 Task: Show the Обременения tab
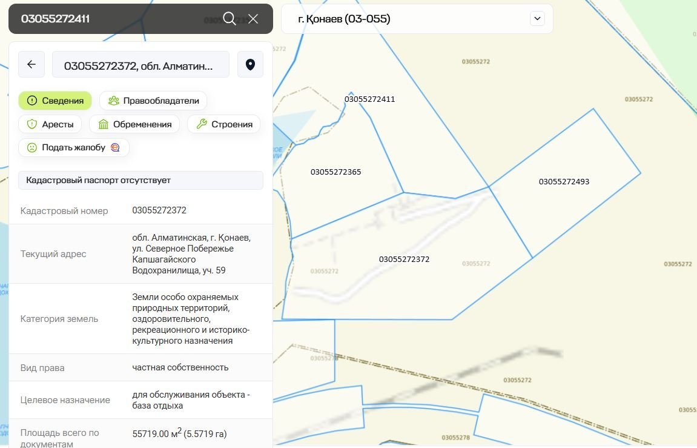coord(134,124)
